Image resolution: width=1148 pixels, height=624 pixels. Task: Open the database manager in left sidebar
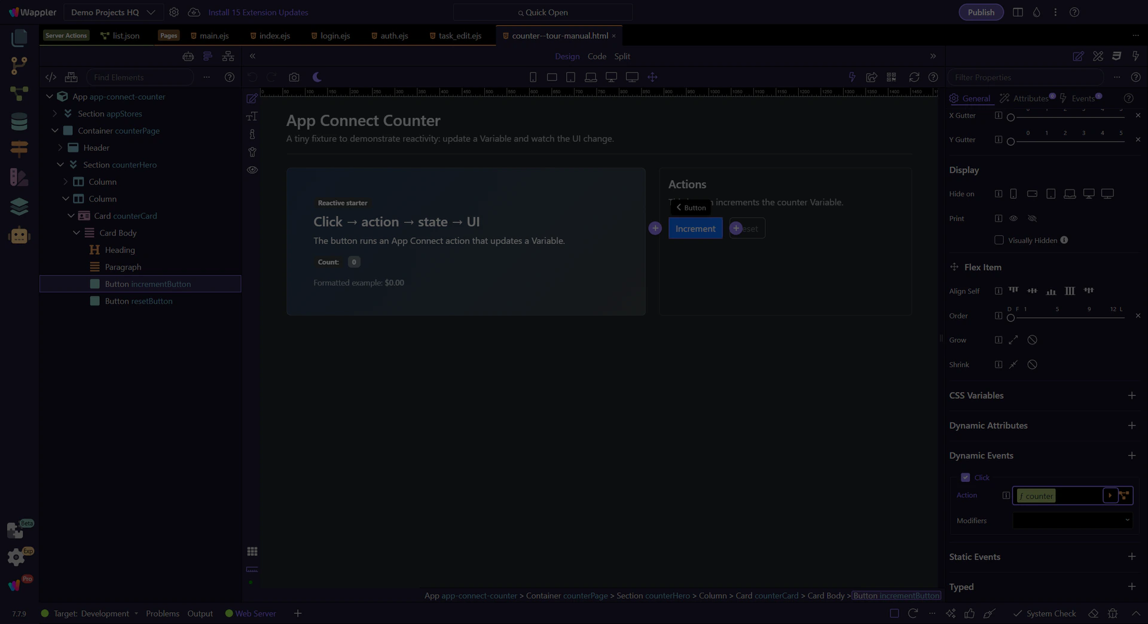[19, 121]
